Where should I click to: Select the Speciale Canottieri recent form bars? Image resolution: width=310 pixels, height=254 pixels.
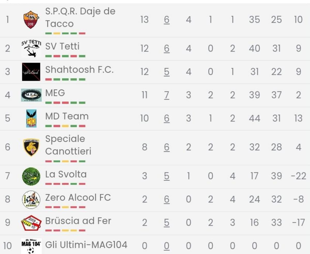pyautogui.click(x=65, y=161)
